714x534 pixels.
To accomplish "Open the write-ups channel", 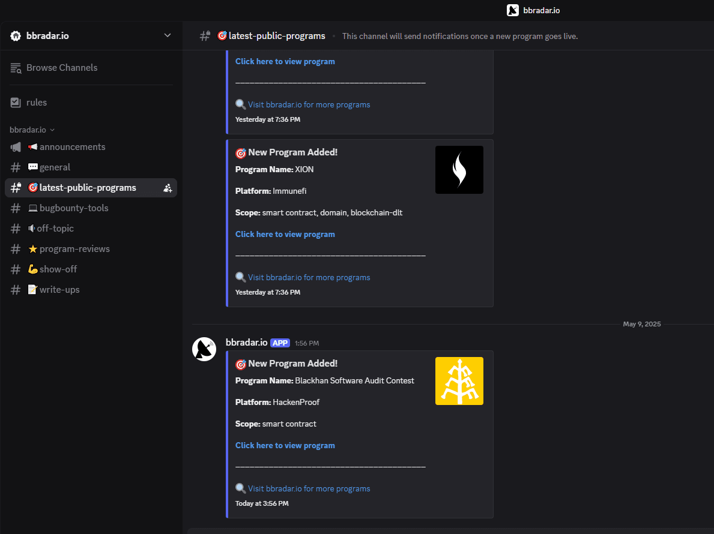I will click(59, 290).
